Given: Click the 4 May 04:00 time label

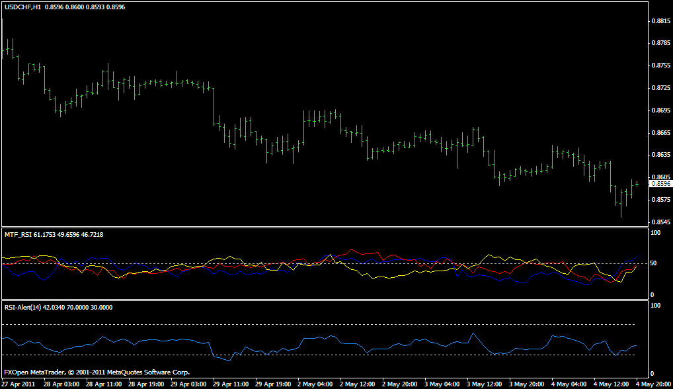Looking at the screenshot, I should click(x=569, y=384).
